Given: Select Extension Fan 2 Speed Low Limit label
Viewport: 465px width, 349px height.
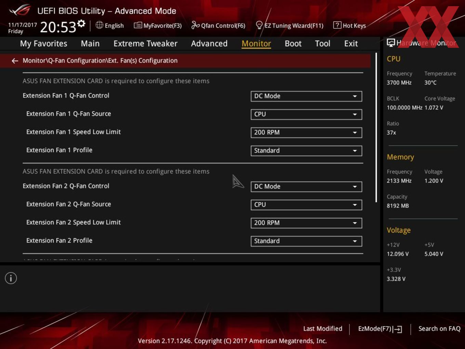Looking at the screenshot, I should pyautogui.click(x=74, y=222).
